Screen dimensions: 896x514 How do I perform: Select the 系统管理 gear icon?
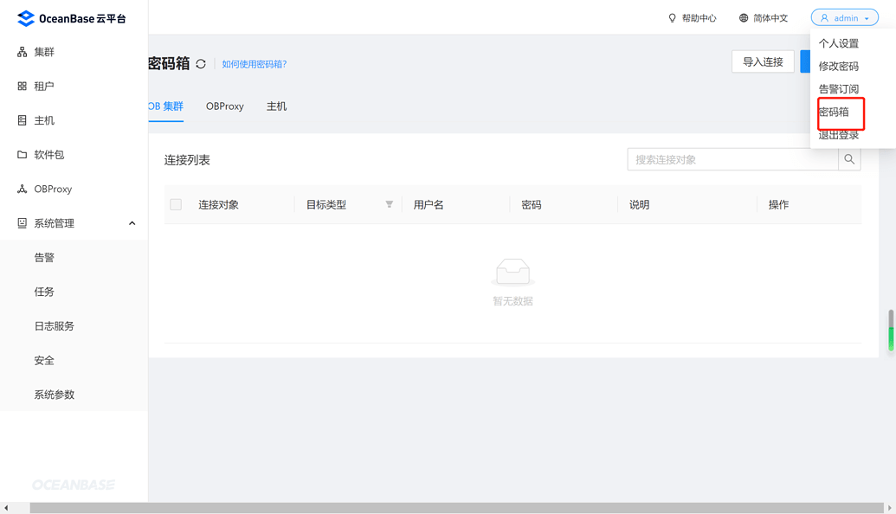[x=22, y=222]
